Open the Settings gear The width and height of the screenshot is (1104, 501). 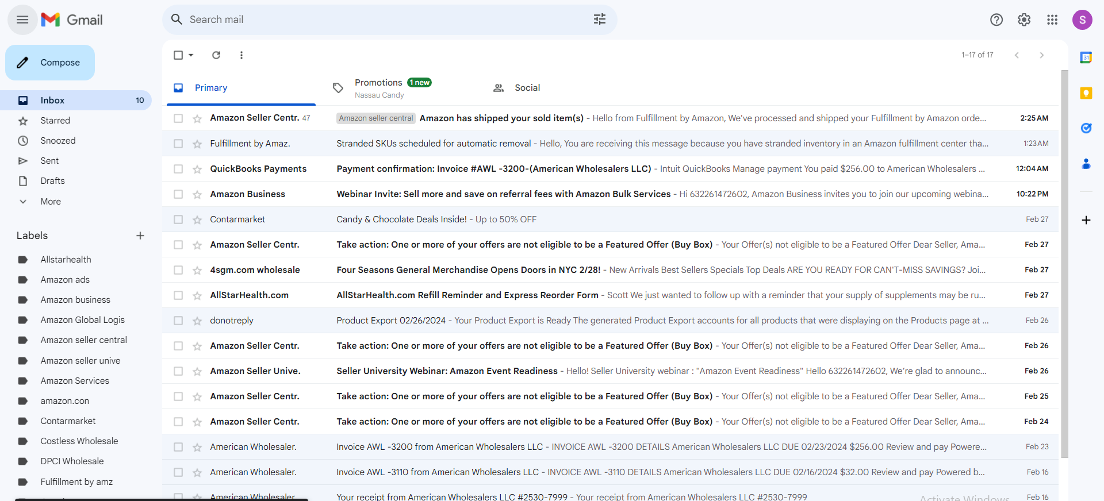(1024, 20)
